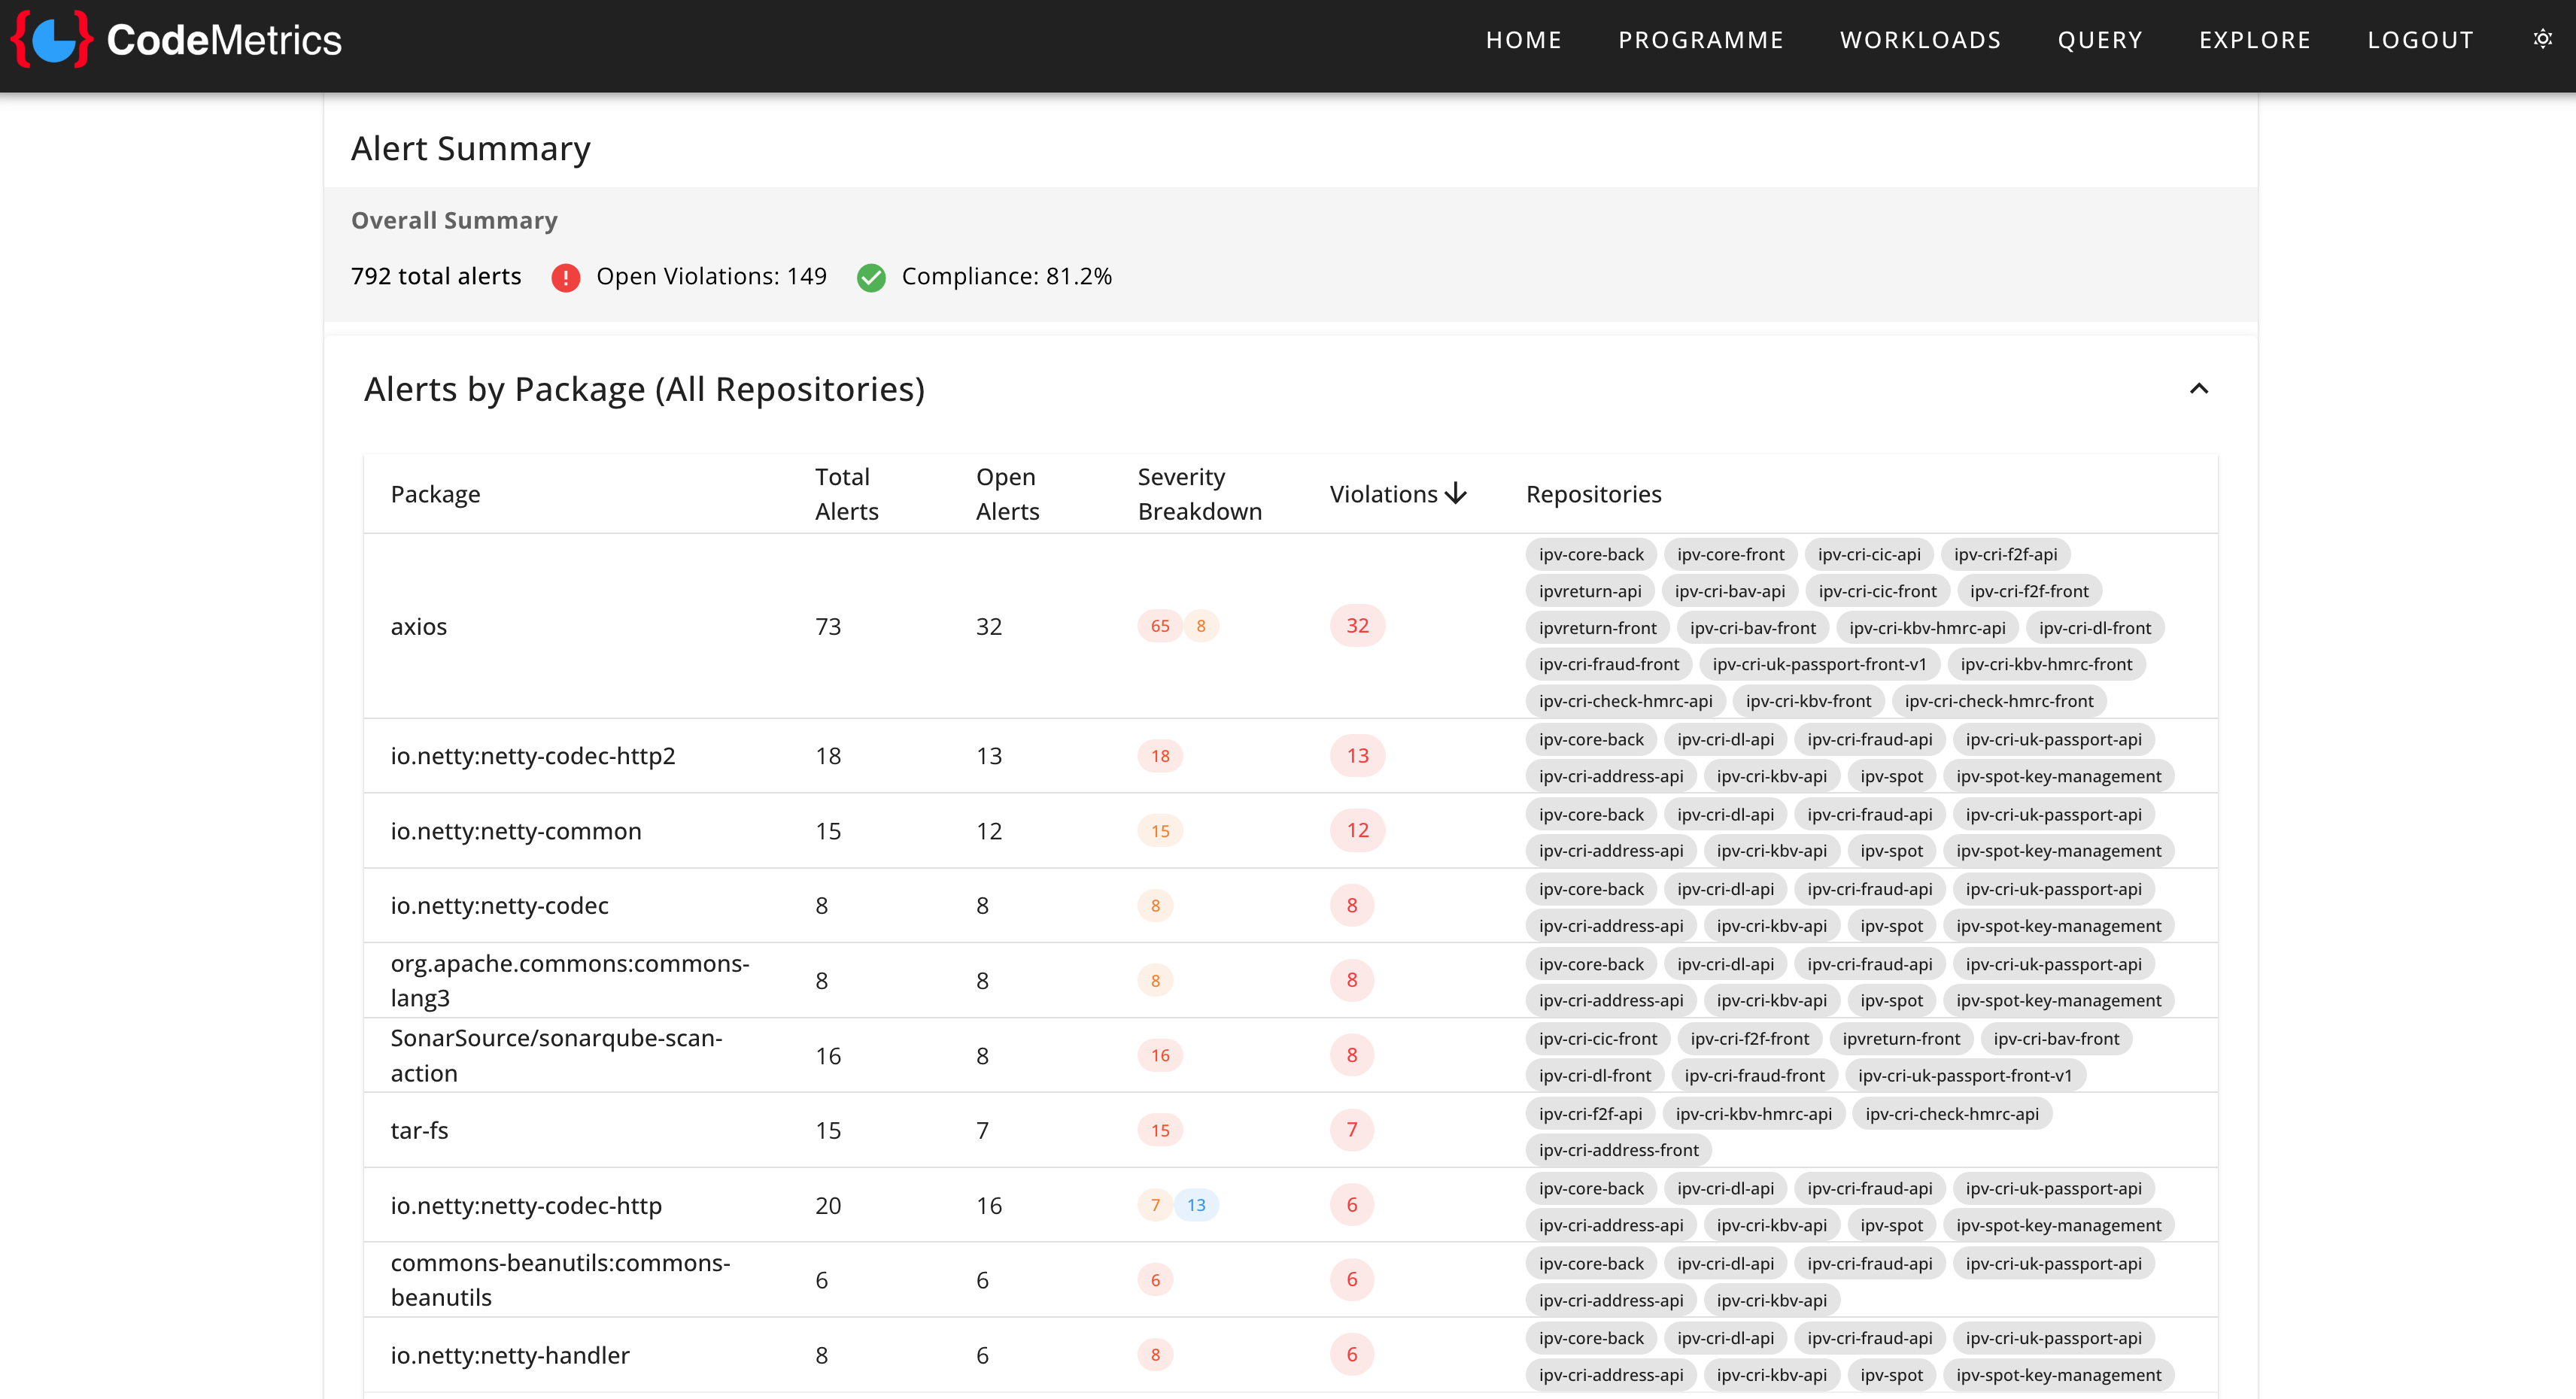Collapse the Alerts by Package section
2576x1399 pixels.
coord(2198,389)
